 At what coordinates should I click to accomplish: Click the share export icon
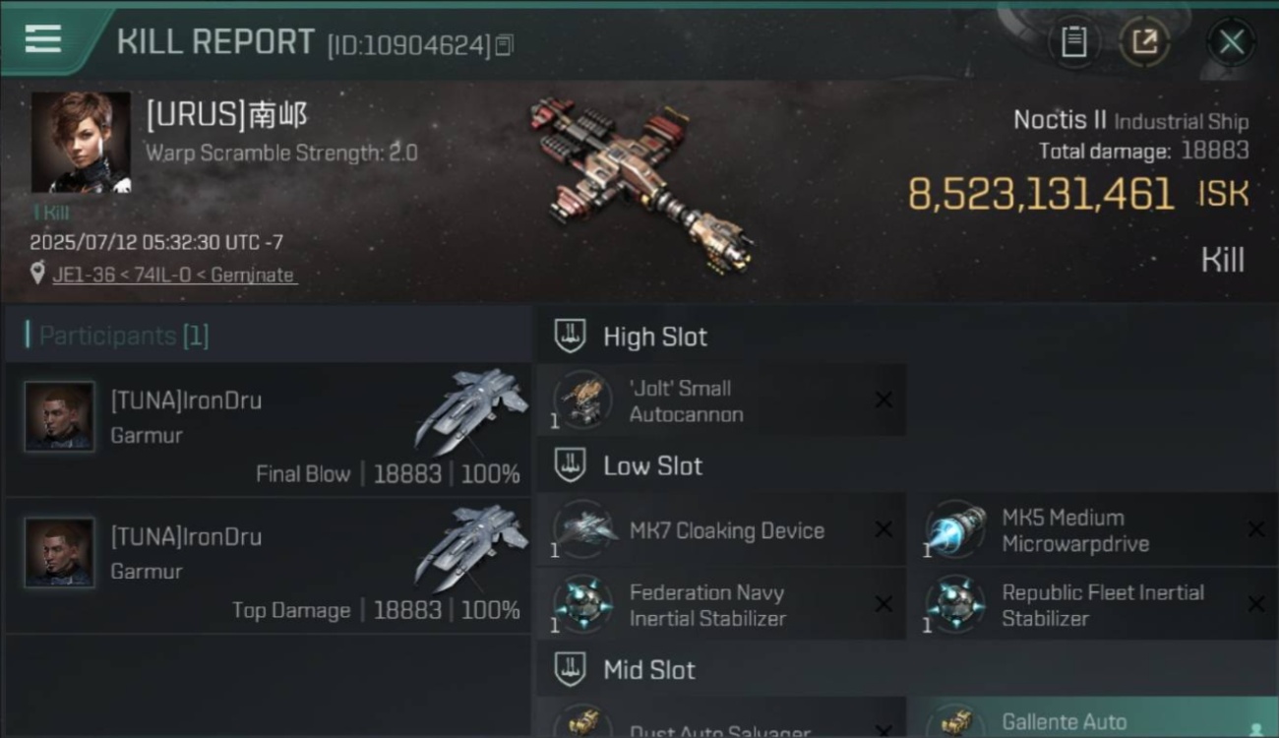click(x=1144, y=42)
